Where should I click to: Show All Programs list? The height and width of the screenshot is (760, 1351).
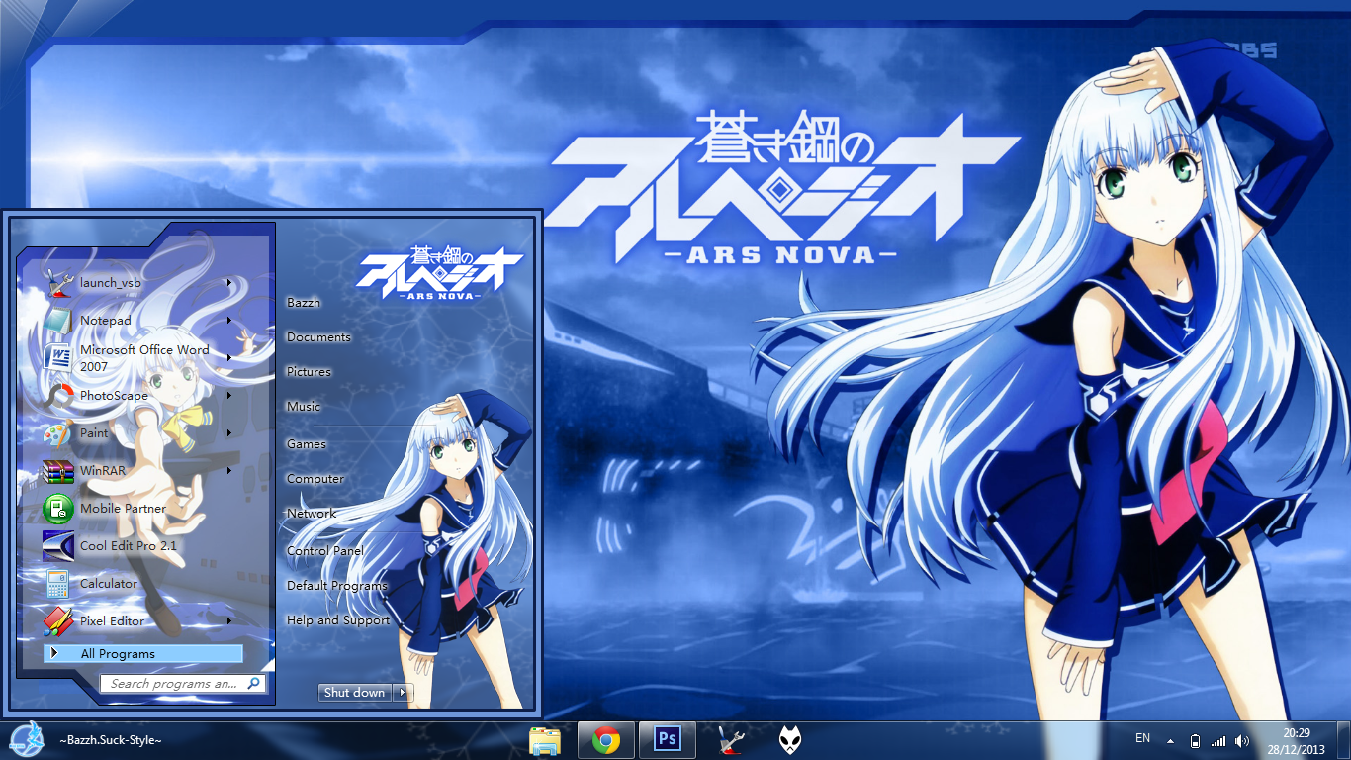(142, 654)
